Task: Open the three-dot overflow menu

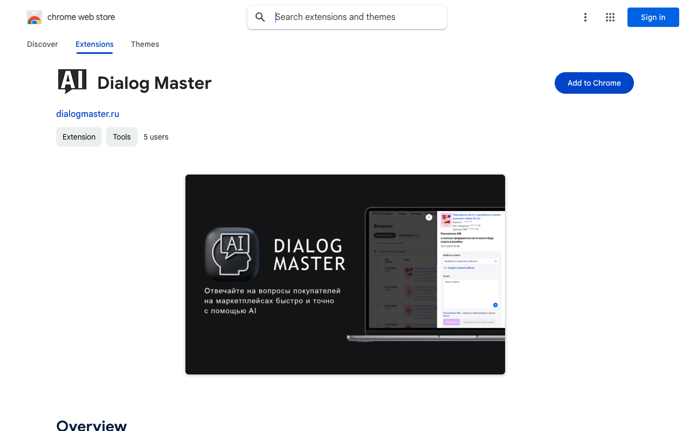Action: click(585, 17)
